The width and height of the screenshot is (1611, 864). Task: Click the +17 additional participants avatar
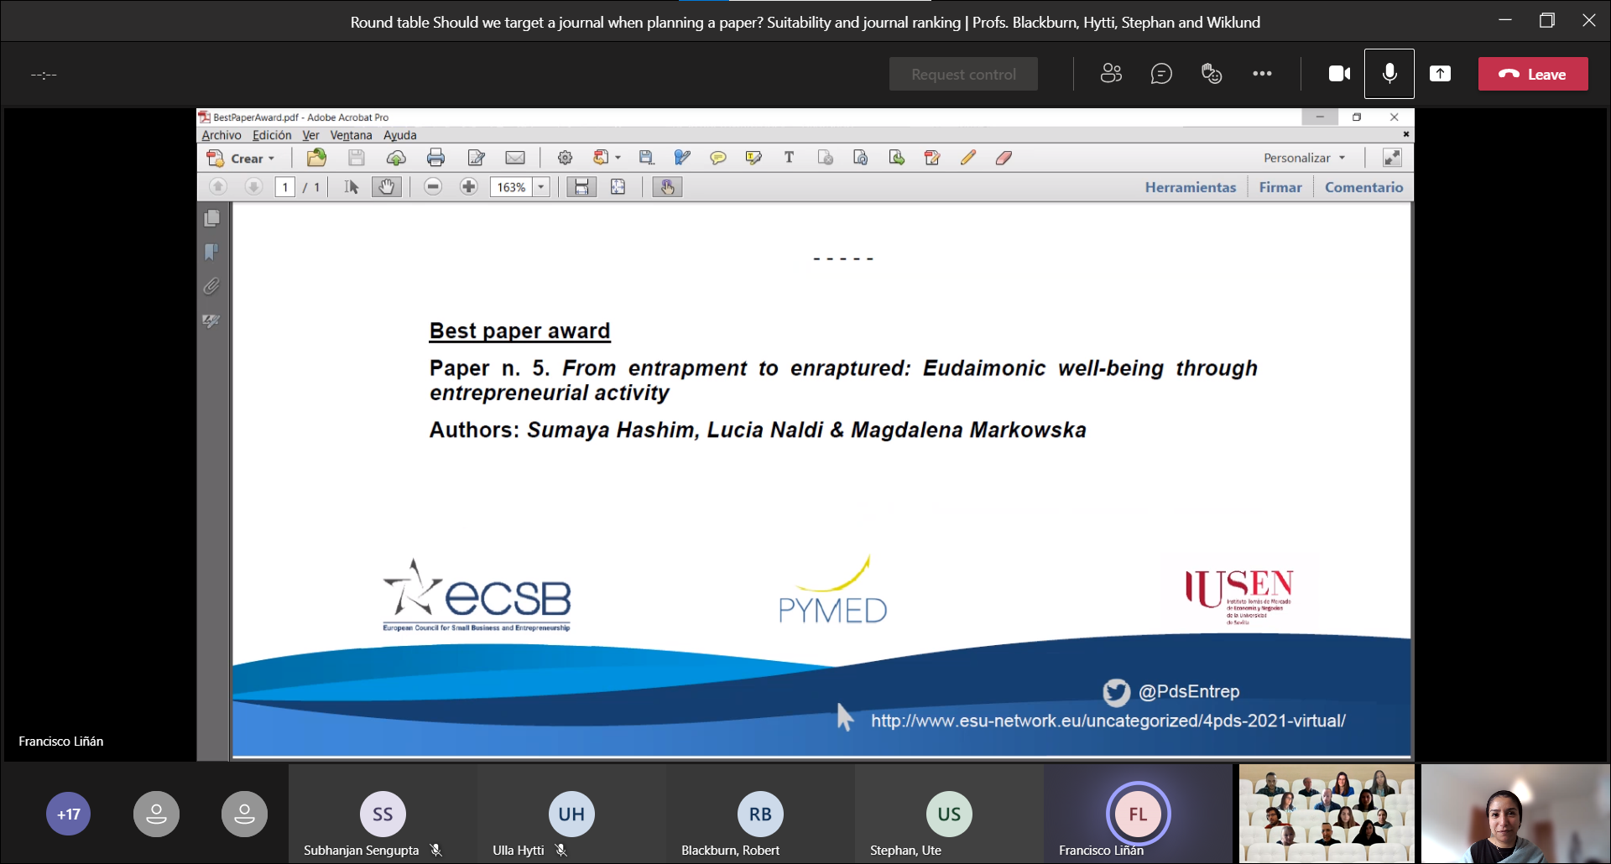pyautogui.click(x=69, y=814)
